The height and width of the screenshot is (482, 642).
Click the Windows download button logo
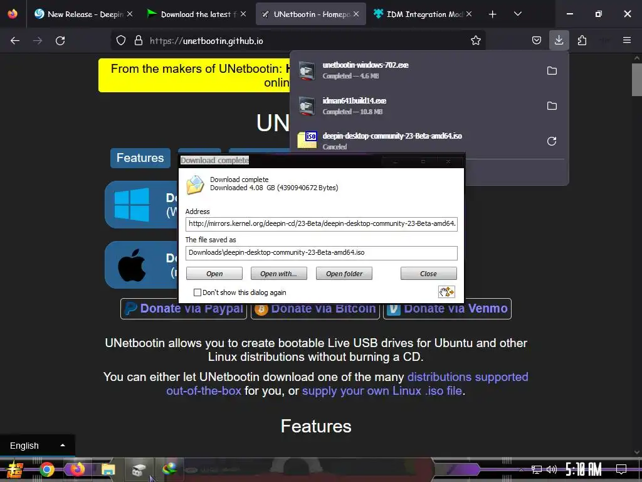(132, 205)
